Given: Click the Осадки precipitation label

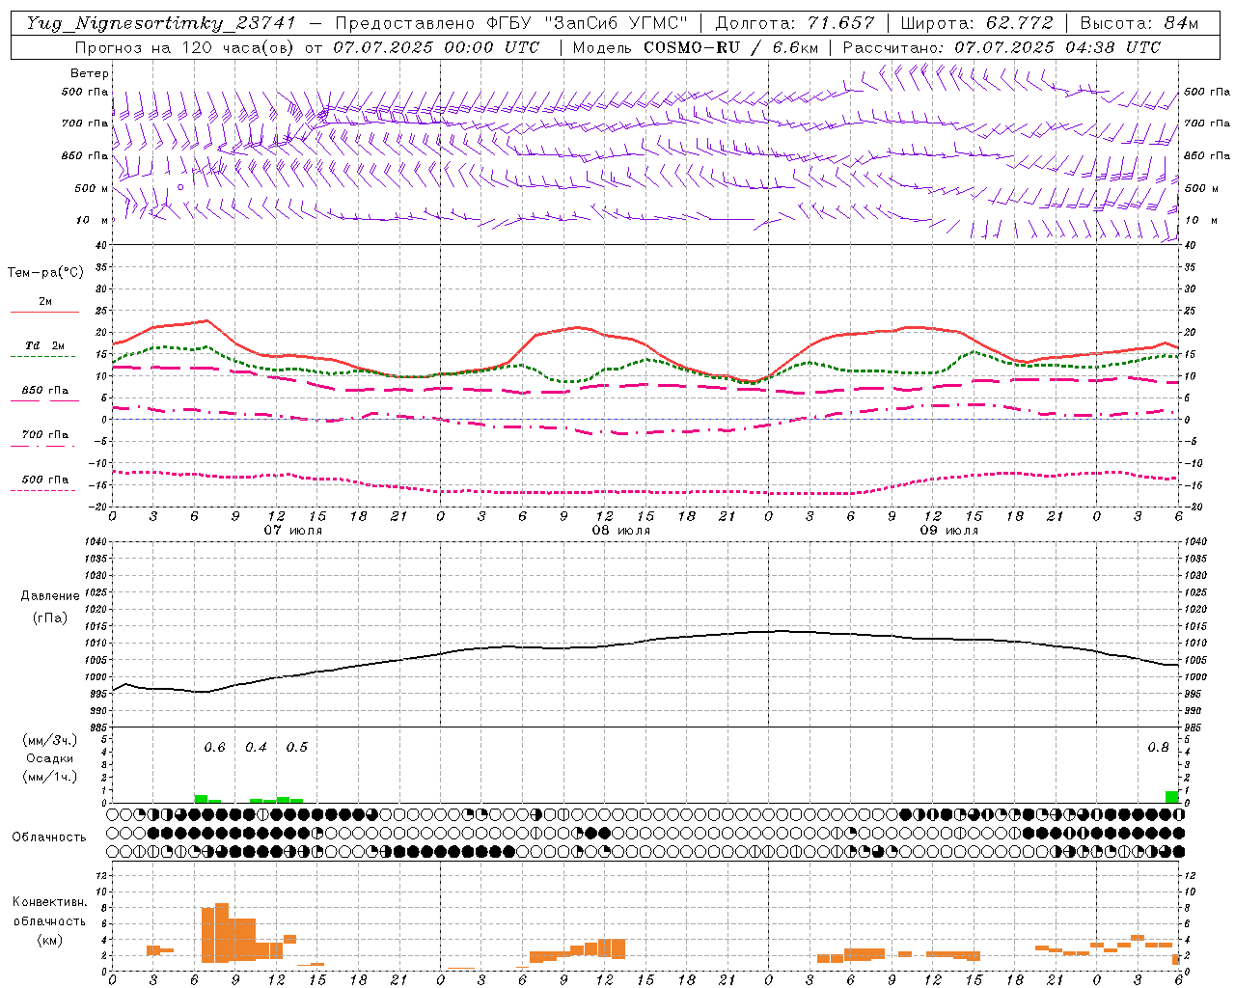Looking at the screenshot, I should coord(50,758).
